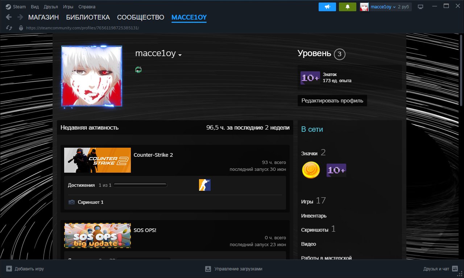The height and width of the screenshot is (278, 464).
Task: Open Управление загрузками text
Action: click(x=238, y=269)
